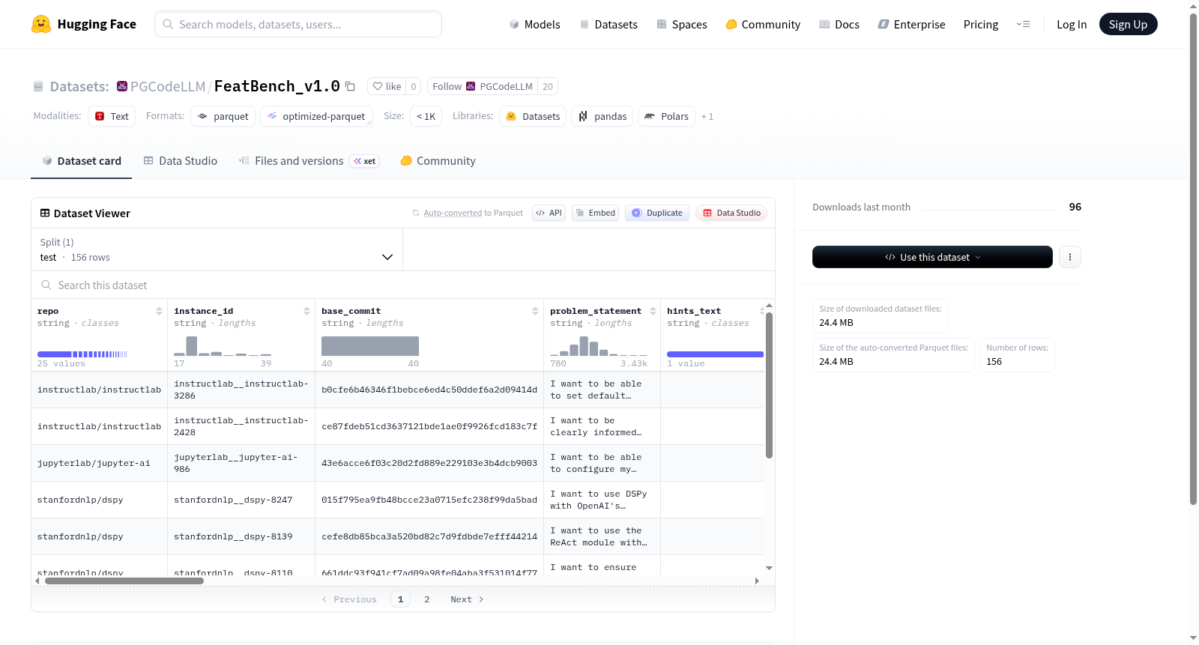The height and width of the screenshot is (645, 1199).
Task: Sort the problem_statement column using its sort icon
Action: (x=653, y=311)
